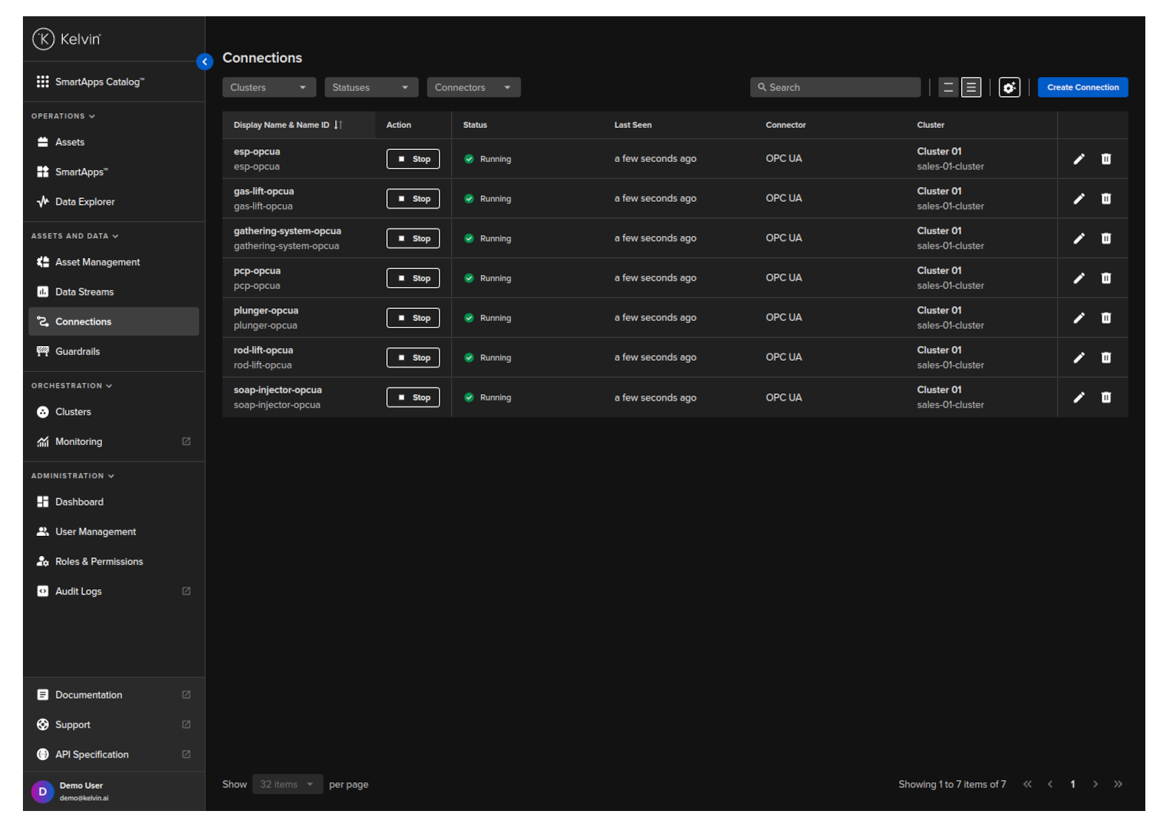Collapse the Operations sidebar section
The width and height of the screenshot is (1169, 828).
coord(64,116)
